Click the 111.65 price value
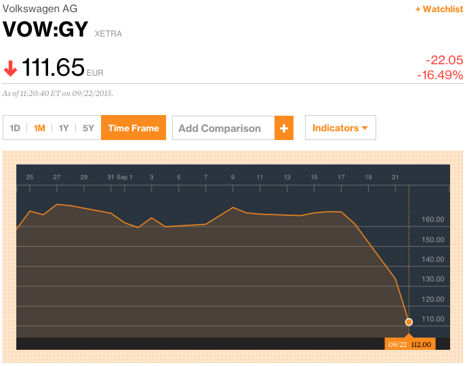This screenshot has height=366, width=467. [53, 68]
